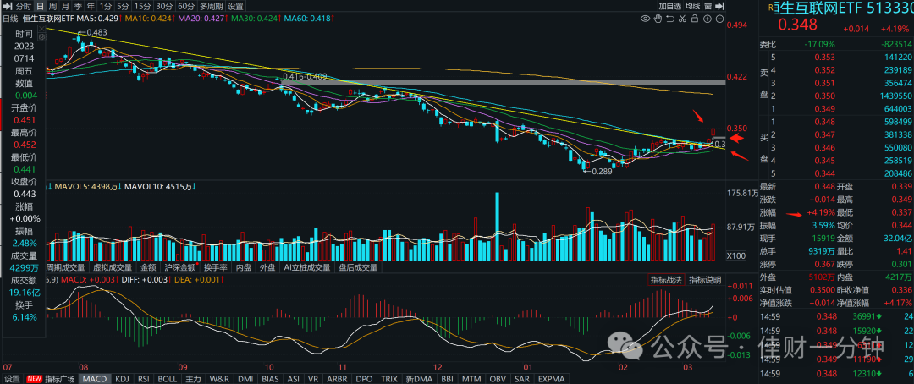Switch to the 15分 minute chart
Image resolution: width=914 pixels, height=384 pixels.
[142, 7]
